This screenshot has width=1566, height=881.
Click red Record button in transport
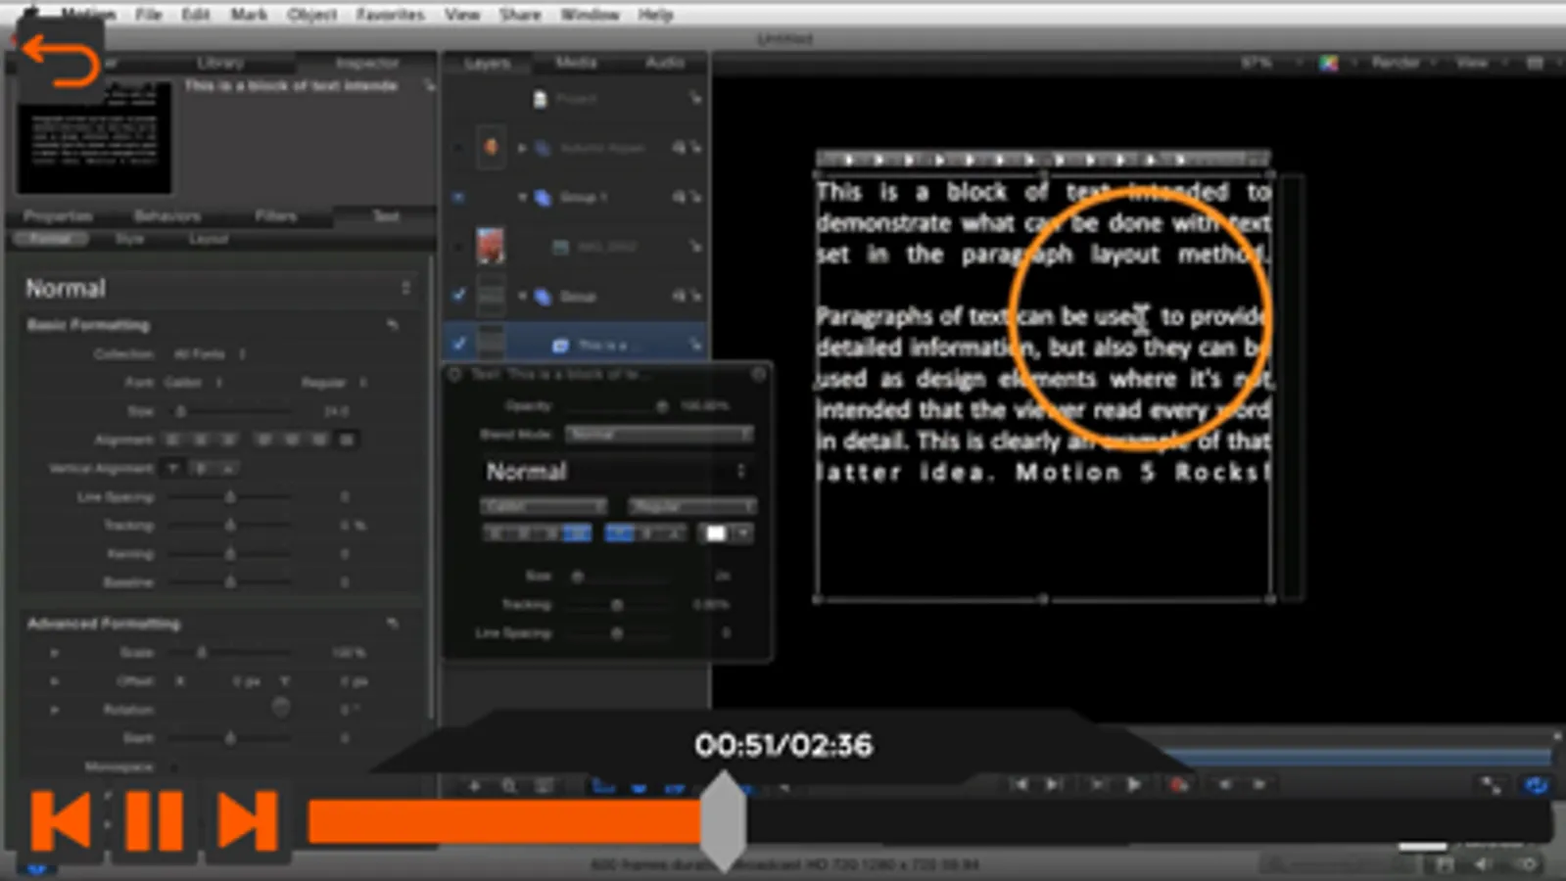(1179, 784)
